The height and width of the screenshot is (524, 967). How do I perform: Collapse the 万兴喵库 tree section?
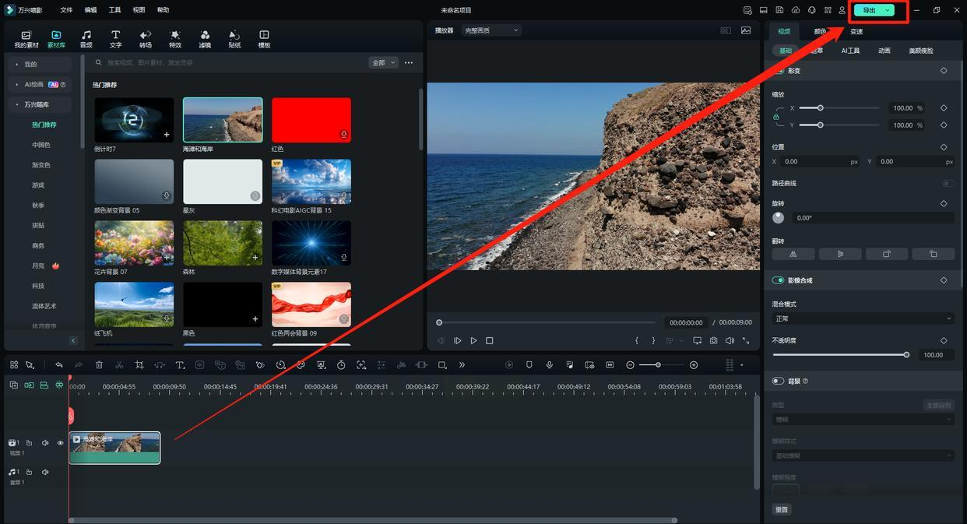pyautogui.click(x=17, y=104)
